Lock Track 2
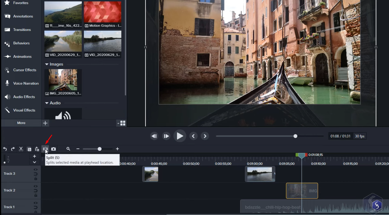Viewport: 389px width, 215px height. (36, 195)
